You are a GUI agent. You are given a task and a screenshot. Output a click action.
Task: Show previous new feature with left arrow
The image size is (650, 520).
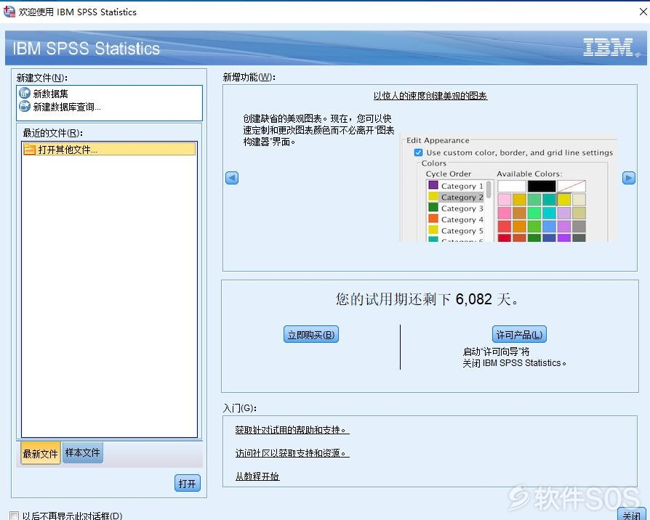coord(232,178)
